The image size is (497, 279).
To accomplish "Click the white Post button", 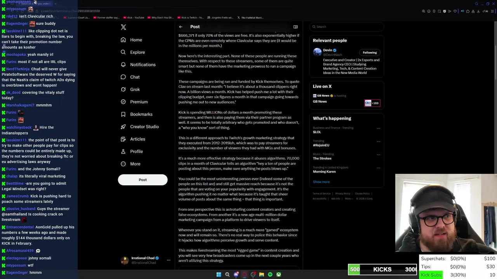I will (x=142, y=180).
